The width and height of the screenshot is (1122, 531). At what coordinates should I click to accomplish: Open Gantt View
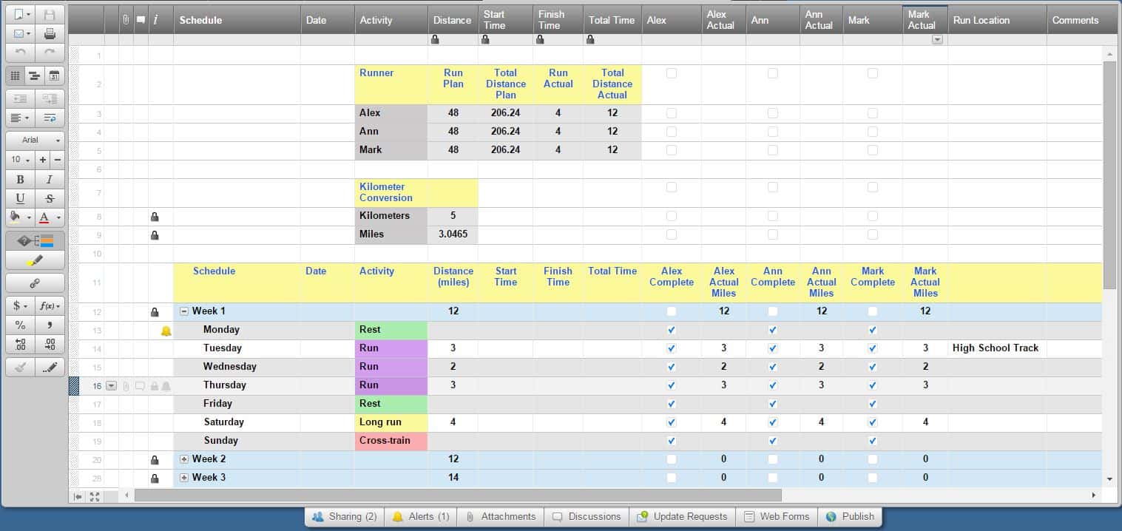click(x=34, y=75)
